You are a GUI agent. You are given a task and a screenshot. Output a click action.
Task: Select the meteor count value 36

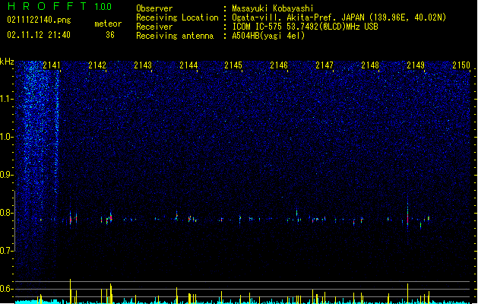[x=110, y=35]
